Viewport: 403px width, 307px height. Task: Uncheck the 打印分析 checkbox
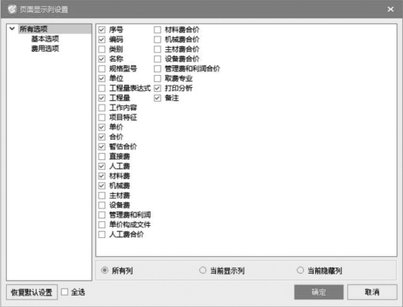(158, 88)
